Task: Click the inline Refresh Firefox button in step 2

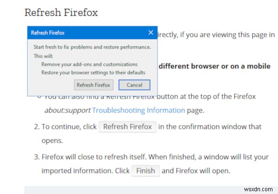Action: point(127,127)
